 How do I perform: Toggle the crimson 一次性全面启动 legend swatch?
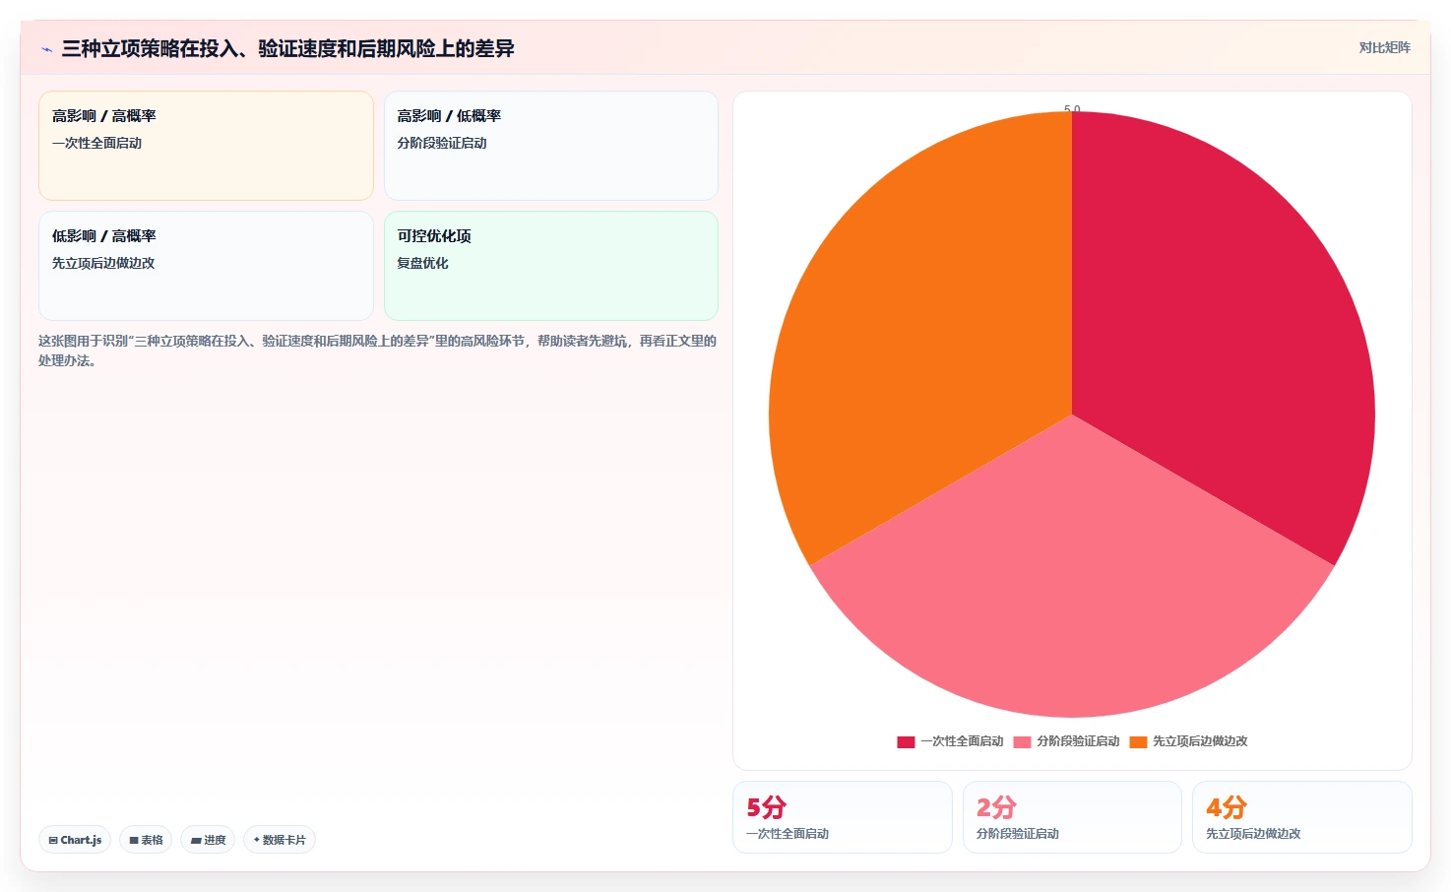(x=906, y=742)
